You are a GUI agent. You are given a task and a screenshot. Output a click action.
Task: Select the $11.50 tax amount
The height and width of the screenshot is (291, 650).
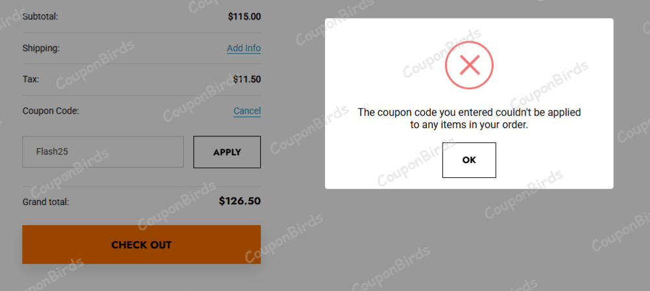[x=247, y=80]
